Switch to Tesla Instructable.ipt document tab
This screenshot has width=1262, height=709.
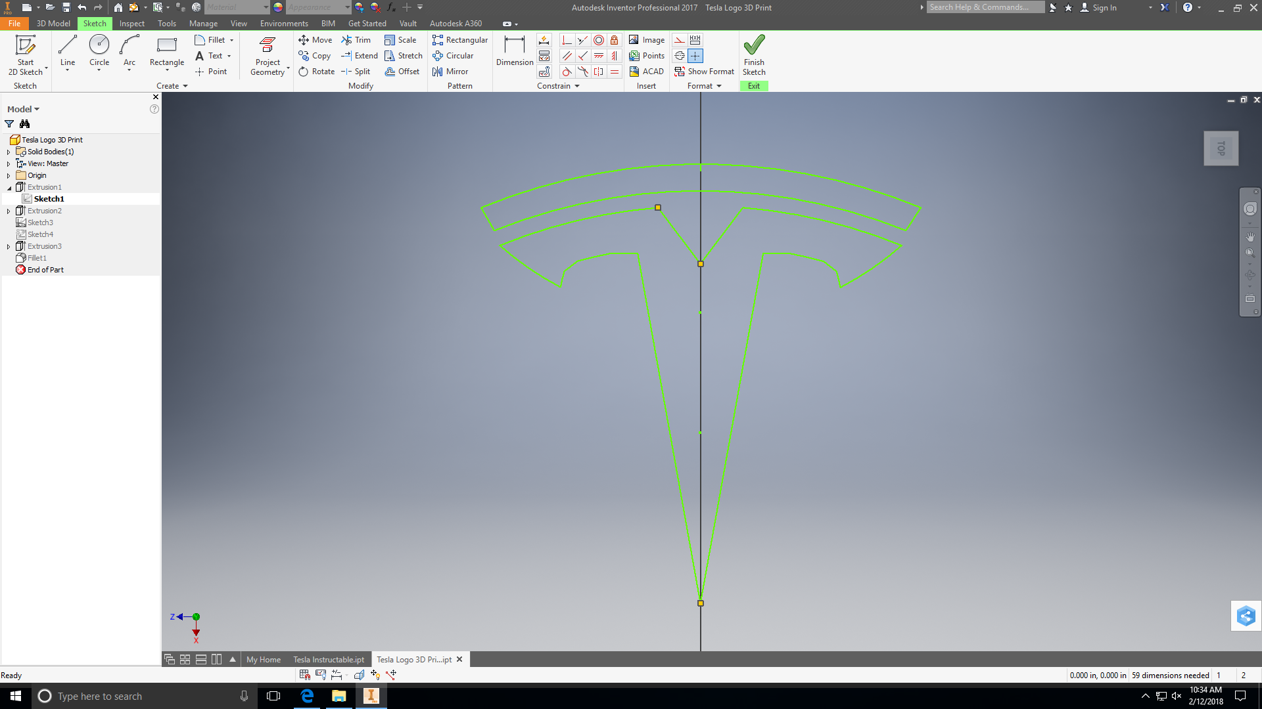tap(329, 660)
